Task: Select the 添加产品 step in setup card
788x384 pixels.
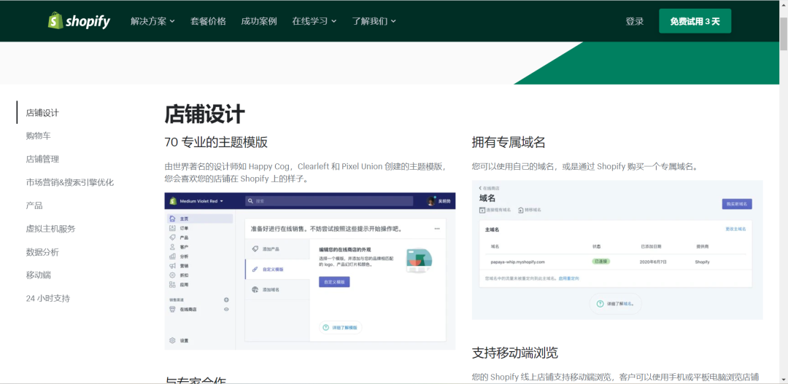Action: (277, 249)
